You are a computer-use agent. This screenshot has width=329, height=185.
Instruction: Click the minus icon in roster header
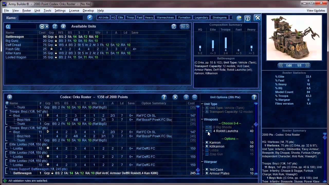[195, 97]
